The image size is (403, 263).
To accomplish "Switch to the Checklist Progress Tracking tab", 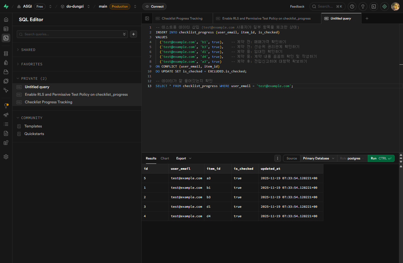I will point(182,18).
